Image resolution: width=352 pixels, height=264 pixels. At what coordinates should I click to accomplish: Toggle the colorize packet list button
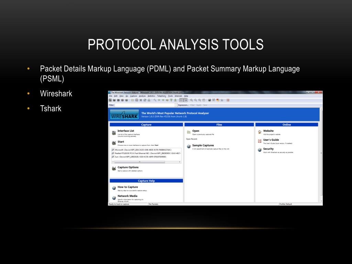(x=181, y=100)
